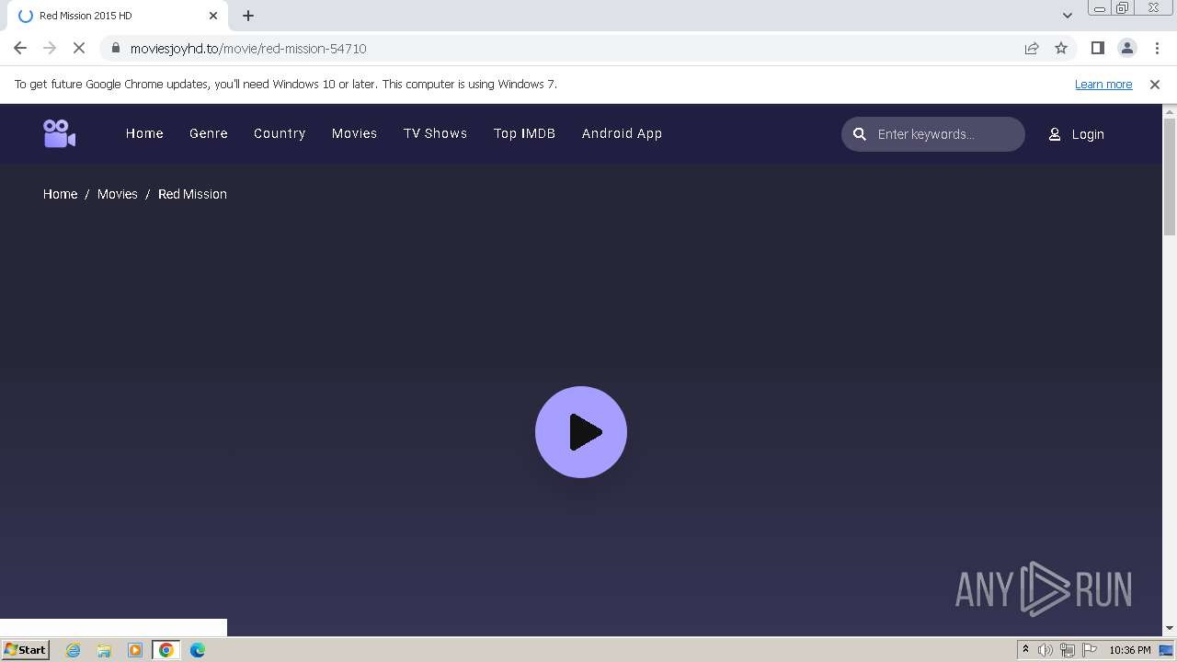Go back to the previous page
This screenshot has width=1177, height=662.
pyautogui.click(x=20, y=48)
